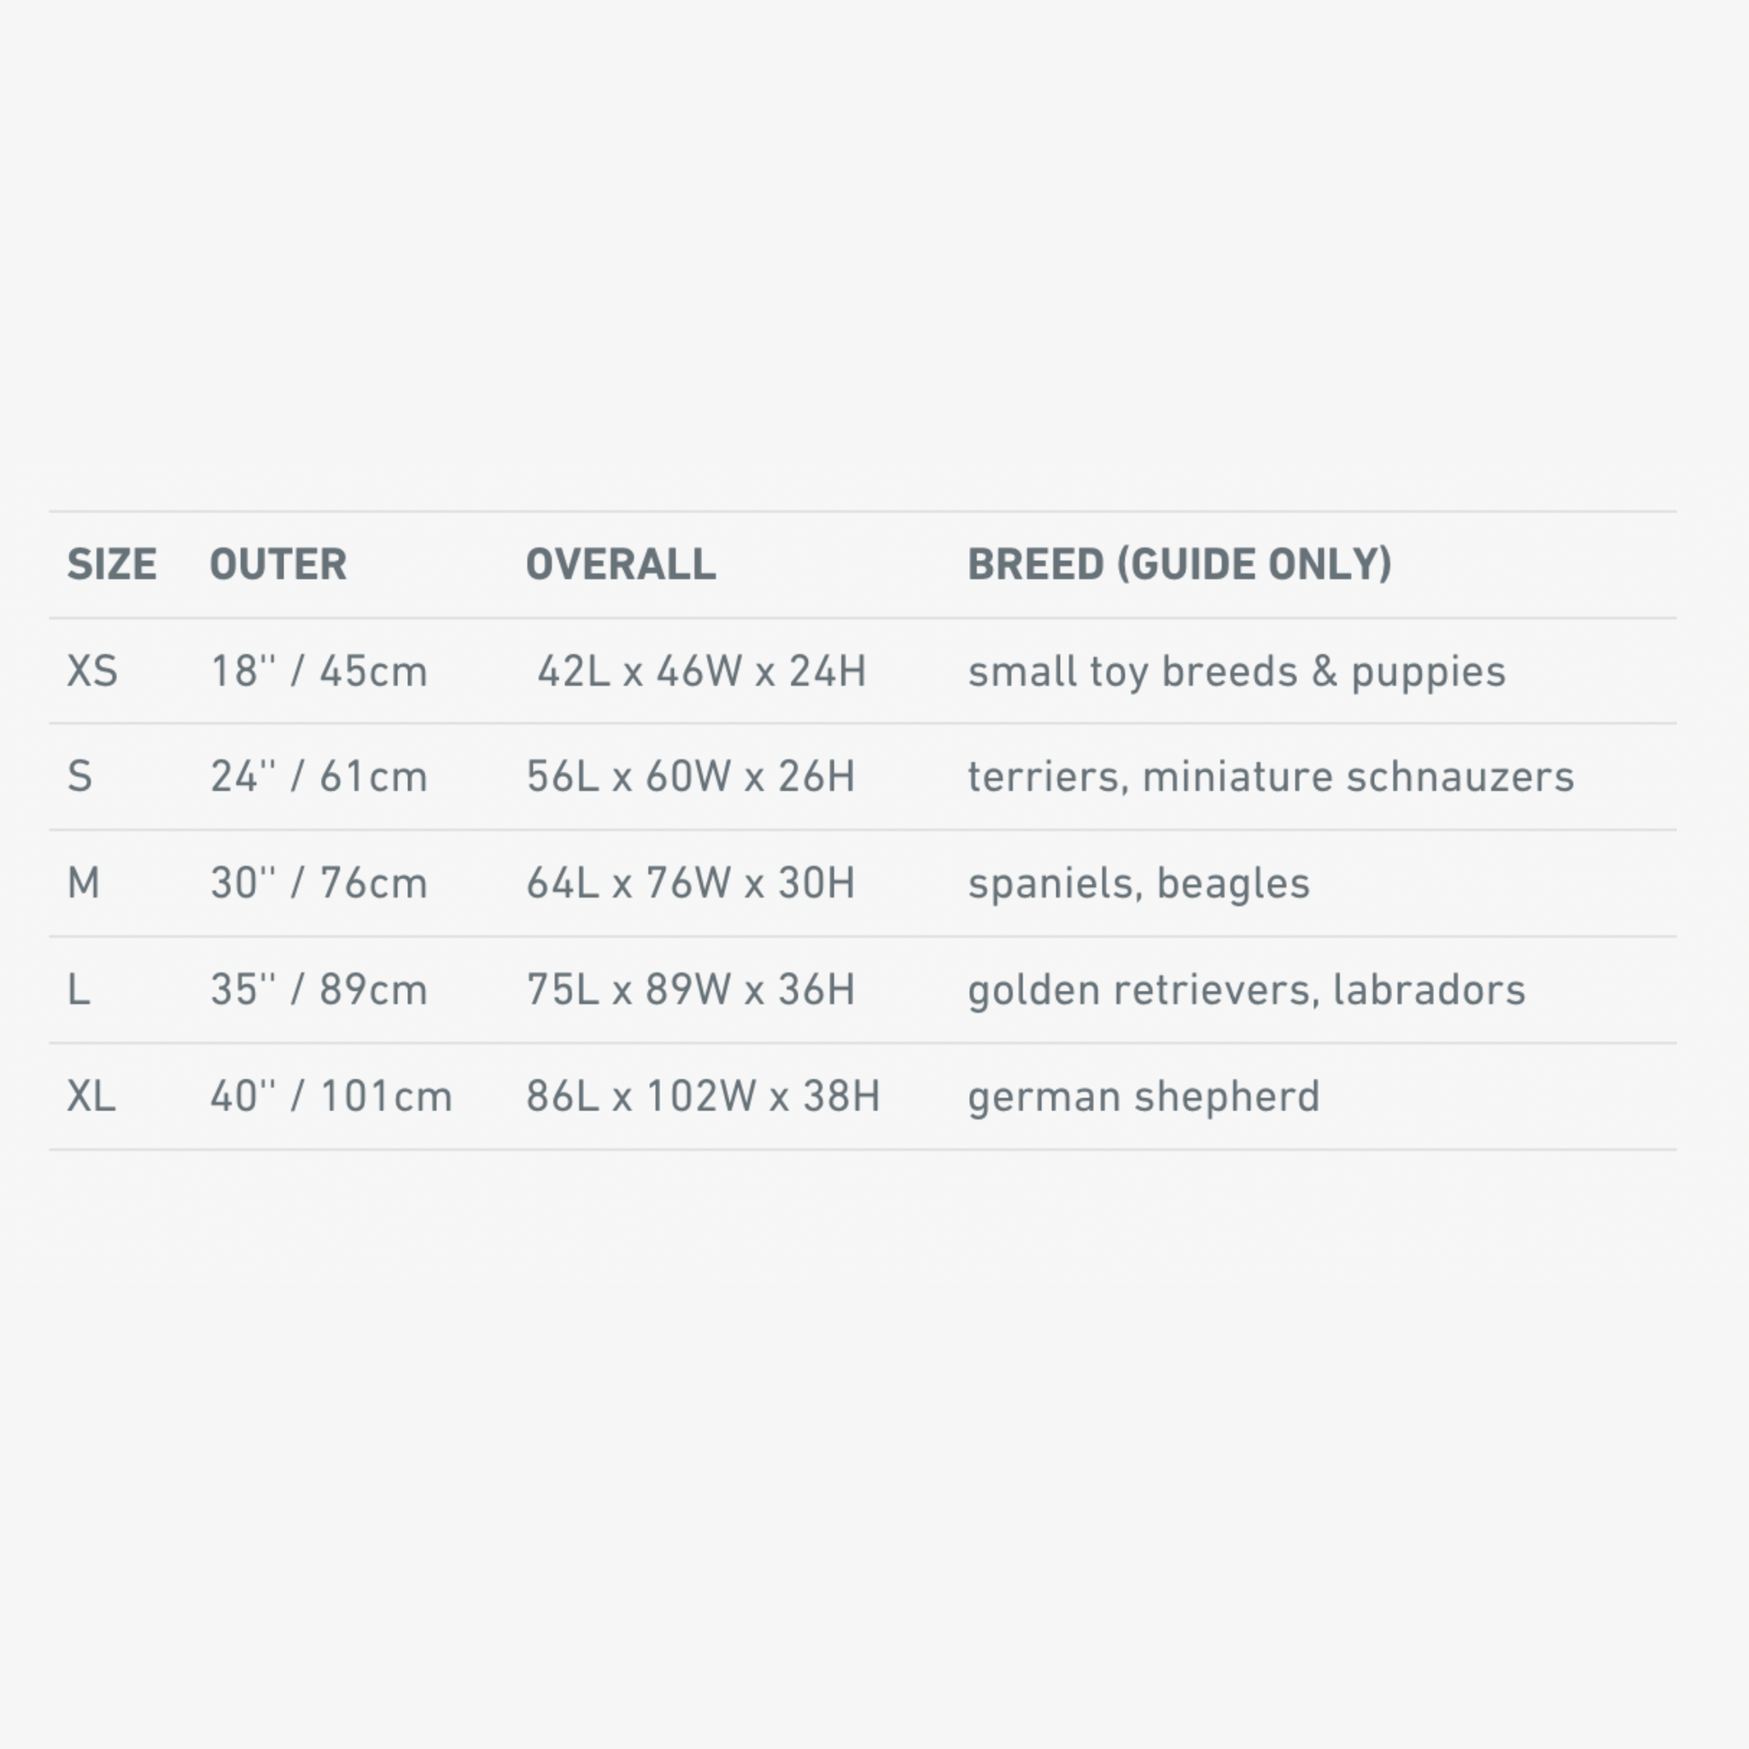Select the XS size row label
The width and height of the screenshot is (1749, 1749).
coord(93,670)
